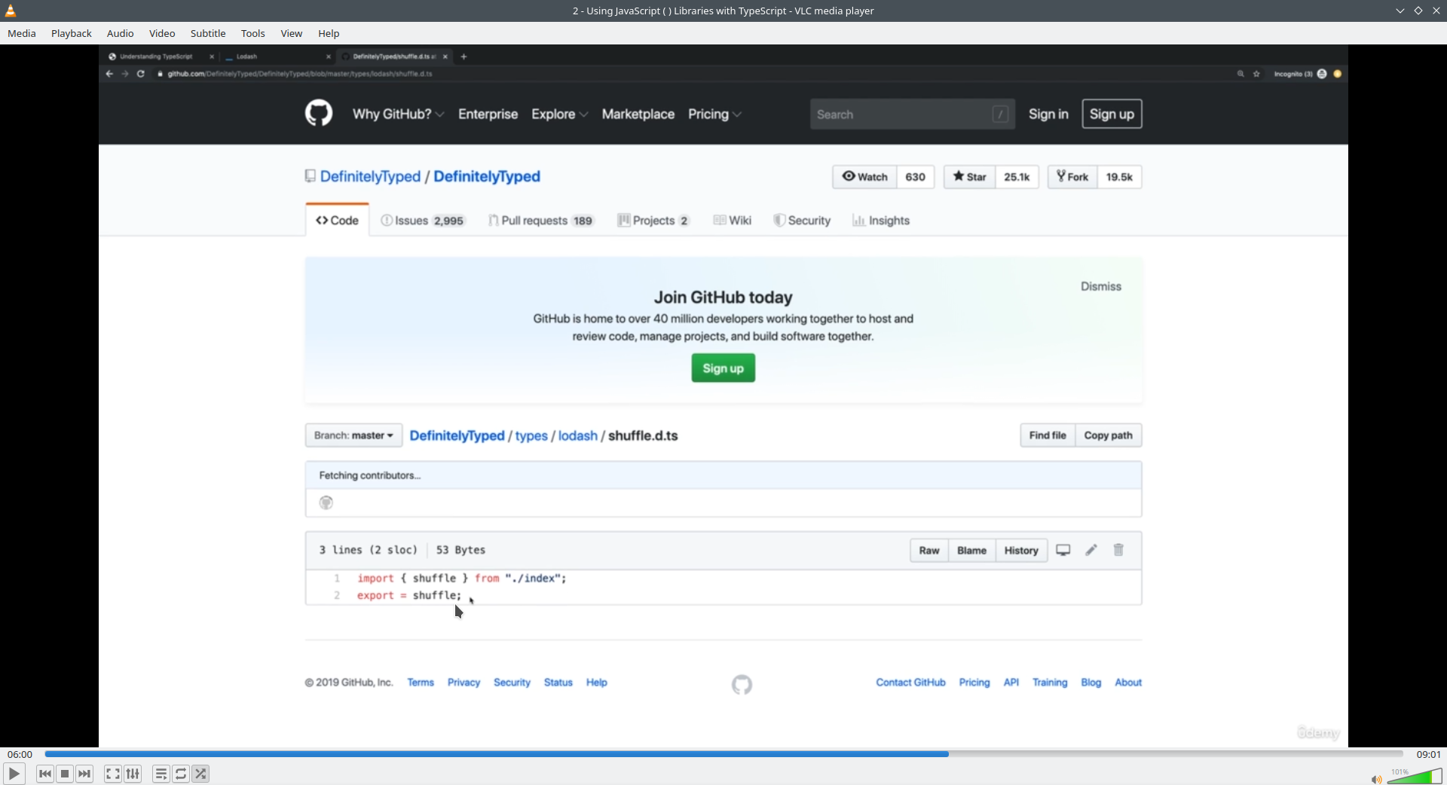This screenshot has width=1447, height=785.
Task: Click the Sign in link
Action: click(x=1048, y=114)
